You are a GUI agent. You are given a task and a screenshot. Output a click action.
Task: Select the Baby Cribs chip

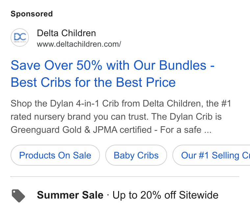[136, 155]
